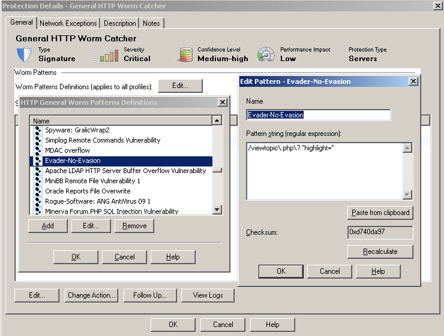Click the icon next to Simplog Remote Commands

37,140
